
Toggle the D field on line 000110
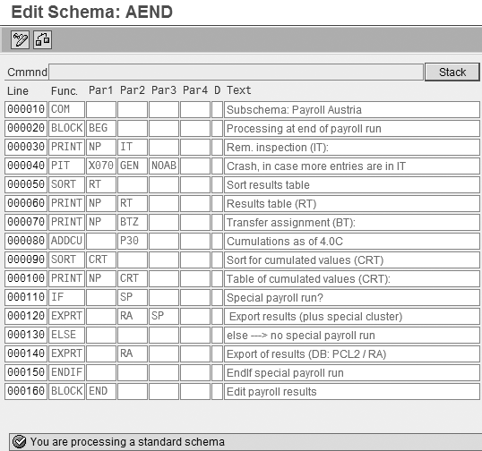(x=217, y=297)
